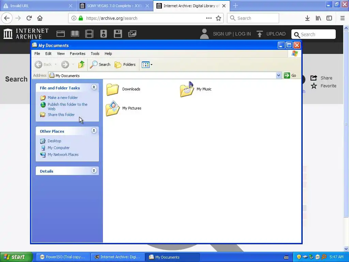Open Firefox downloads arrow icon
Image resolution: width=349 pixels, height=262 pixels.
[x=307, y=18]
